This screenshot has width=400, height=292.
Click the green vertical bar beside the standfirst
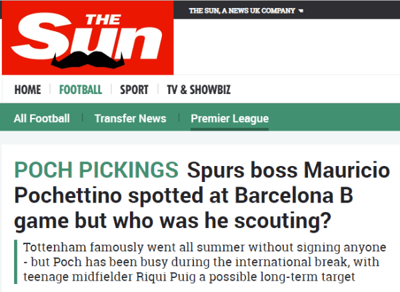[x=15, y=262]
